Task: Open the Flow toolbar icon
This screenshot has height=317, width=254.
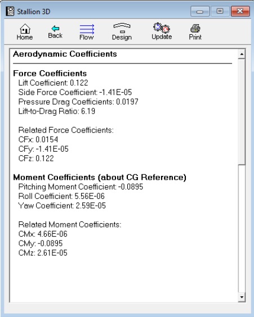Action: point(87,32)
